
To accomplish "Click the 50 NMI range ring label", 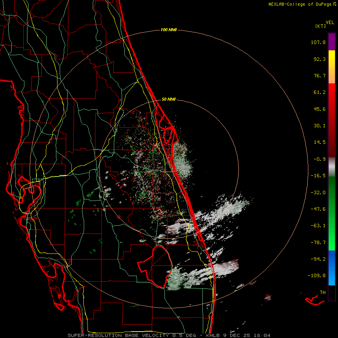I will [169, 99].
